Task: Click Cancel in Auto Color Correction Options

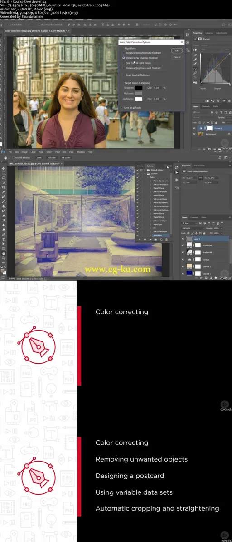Action: pyautogui.click(x=177, y=57)
